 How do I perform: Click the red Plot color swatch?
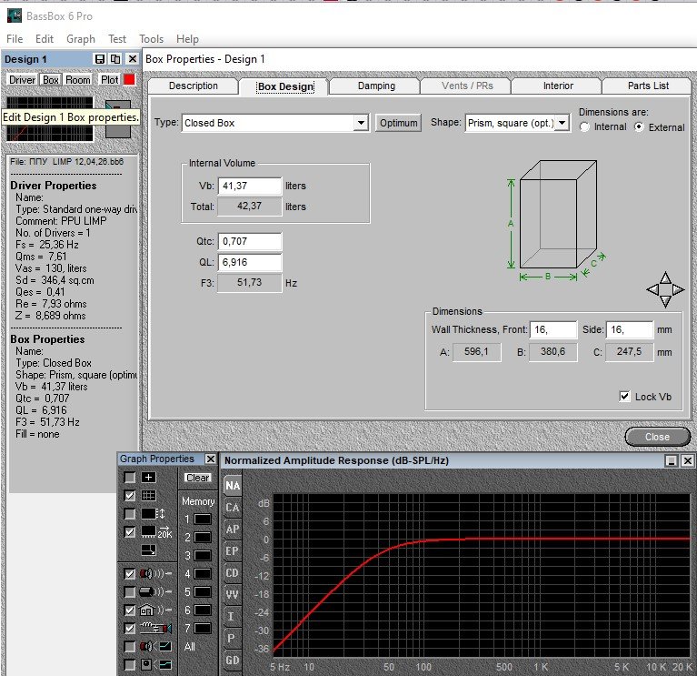coord(129,80)
